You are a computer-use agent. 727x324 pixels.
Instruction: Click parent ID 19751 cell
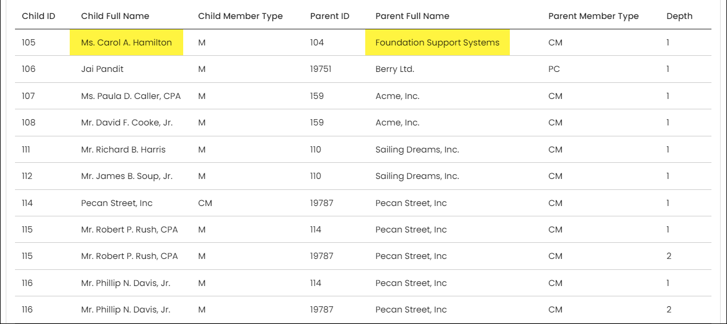pyautogui.click(x=321, y=69)
